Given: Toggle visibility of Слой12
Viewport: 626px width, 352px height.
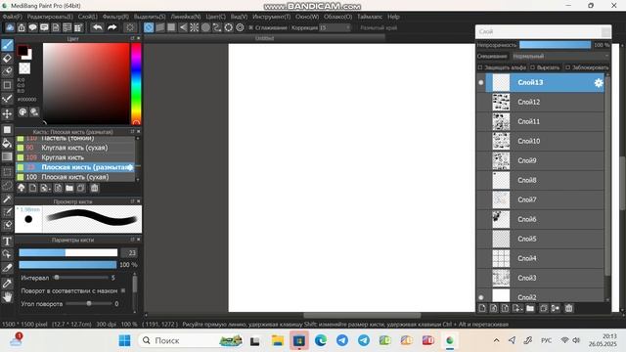Looking at the screenshot, I should [x=480, y=102].
